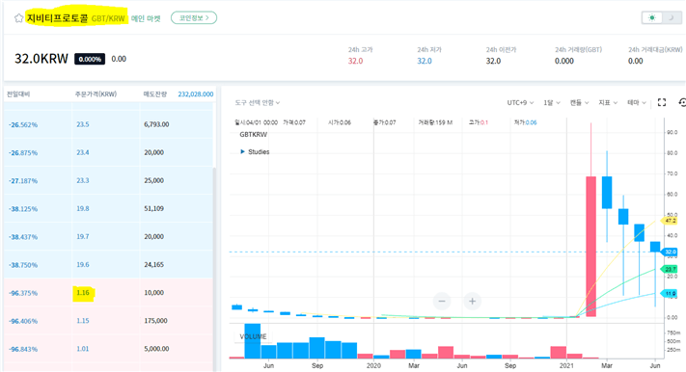This screenshot has width=686, height=372.
Task: Click the 0.000% change badge
Action: [x=90, y=59]
